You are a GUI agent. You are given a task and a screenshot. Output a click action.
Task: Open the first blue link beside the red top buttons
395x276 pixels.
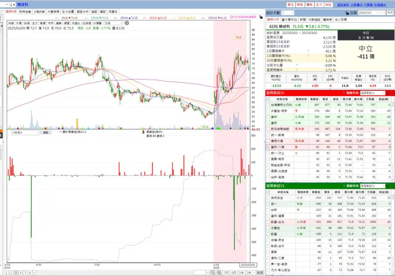[x=343, y=5]
